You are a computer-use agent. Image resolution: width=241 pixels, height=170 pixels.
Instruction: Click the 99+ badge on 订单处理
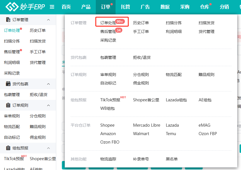(120, 22)
